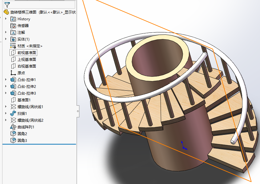Click the feature tree filter input field
The image size is (260, 184).
click(43, 4)
